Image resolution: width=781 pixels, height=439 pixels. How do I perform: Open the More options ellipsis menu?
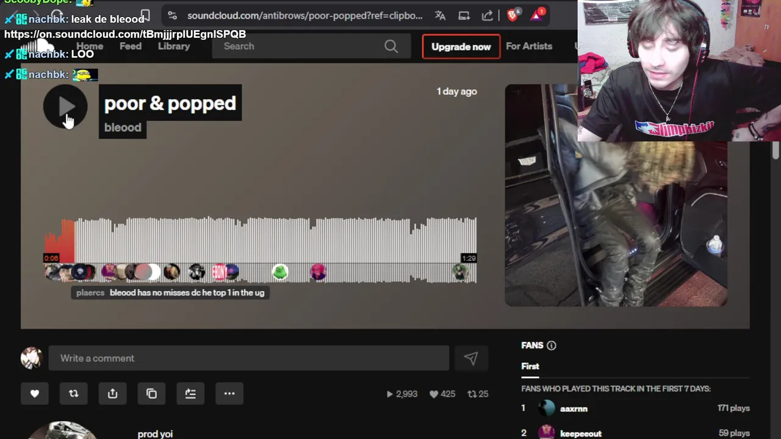pyautogui.click(x=229, y=394)
